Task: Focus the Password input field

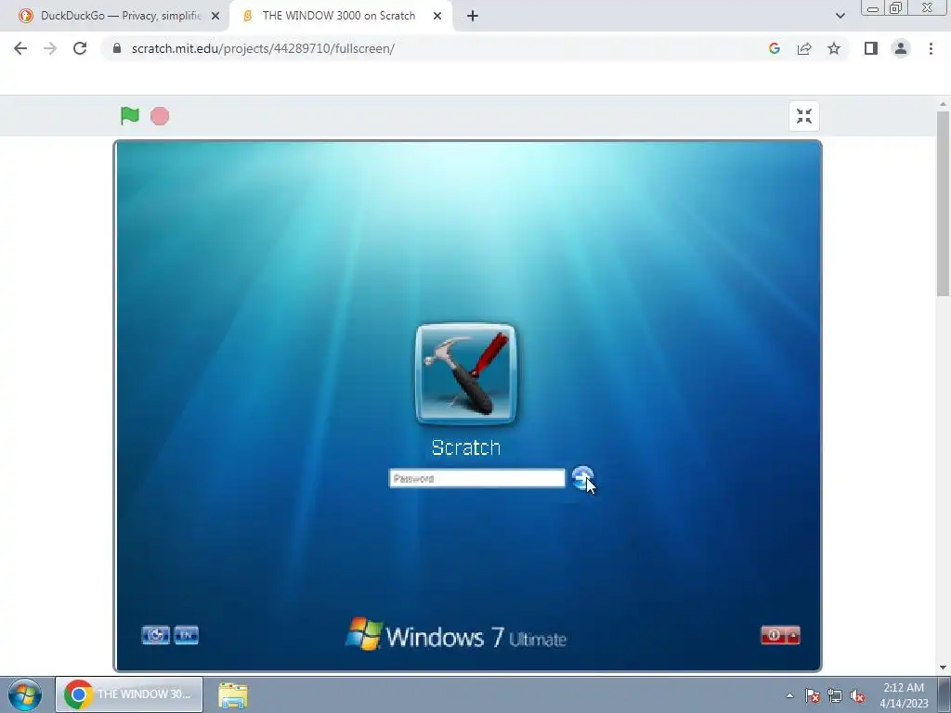Action: (x=476, y=478)
